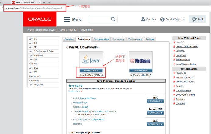Click the Java coffee cup logo image
This screenshot has width=211, height=134.
[91, 59]
